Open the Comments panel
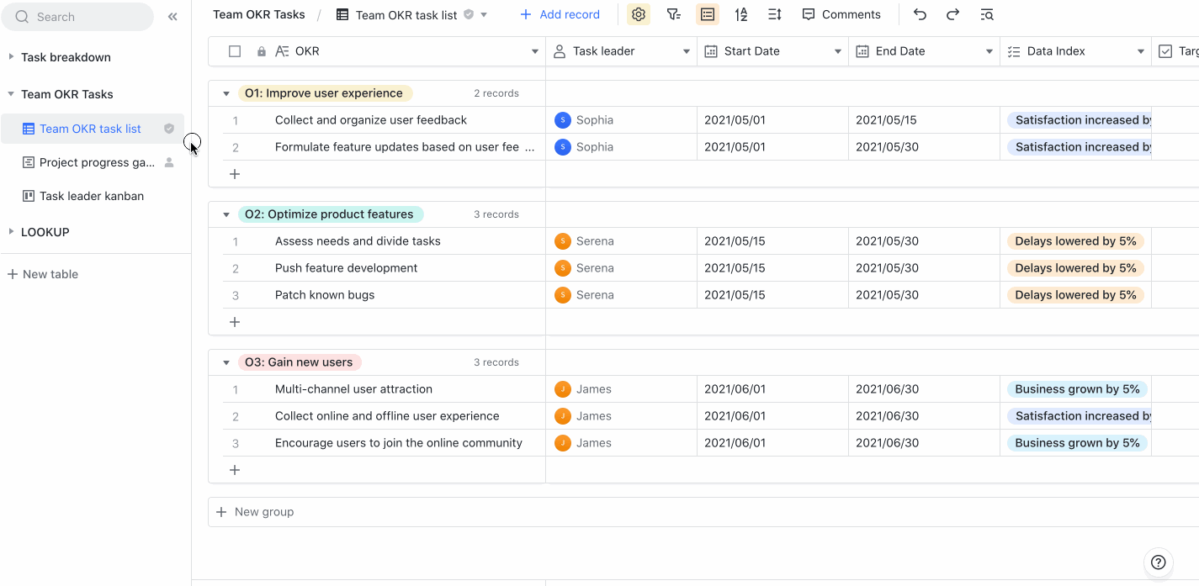The image size is (1199, 586). click(841, 14)
